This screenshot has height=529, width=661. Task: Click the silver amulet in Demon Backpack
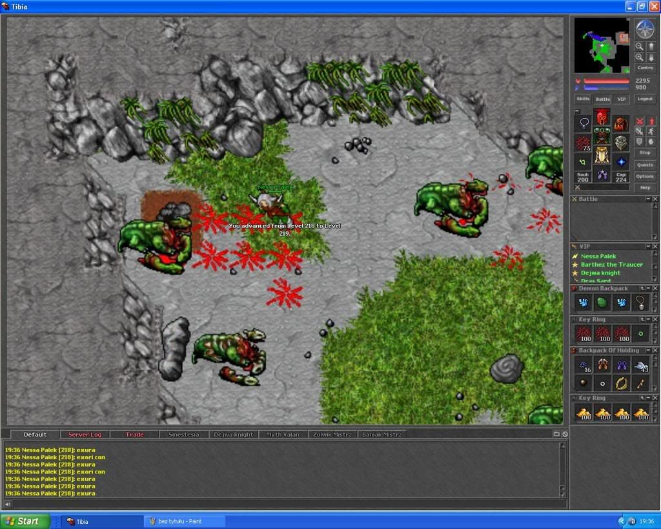pos(641,302)
